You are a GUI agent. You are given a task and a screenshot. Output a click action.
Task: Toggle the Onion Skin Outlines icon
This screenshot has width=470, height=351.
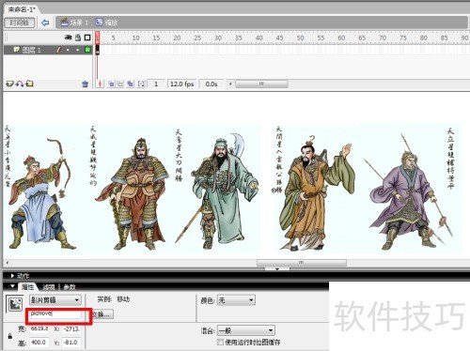pos(120,84)
